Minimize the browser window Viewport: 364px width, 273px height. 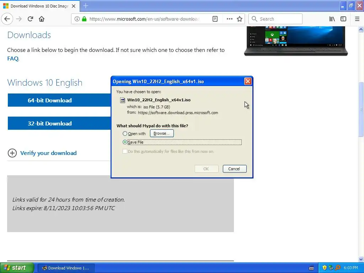pos(342,6)
